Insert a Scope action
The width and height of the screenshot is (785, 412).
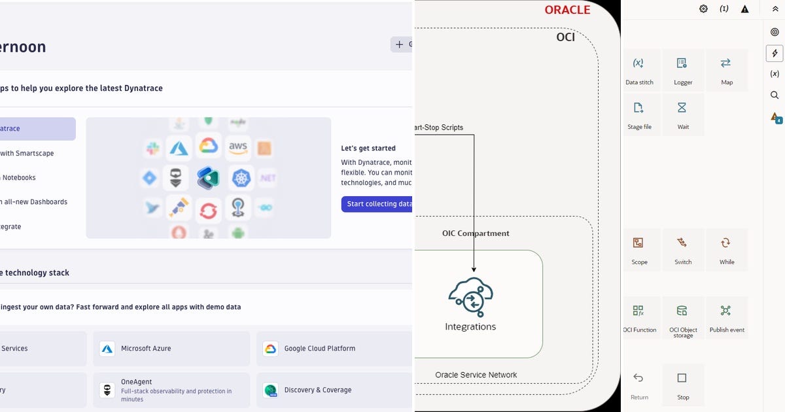tap(640, 249)
